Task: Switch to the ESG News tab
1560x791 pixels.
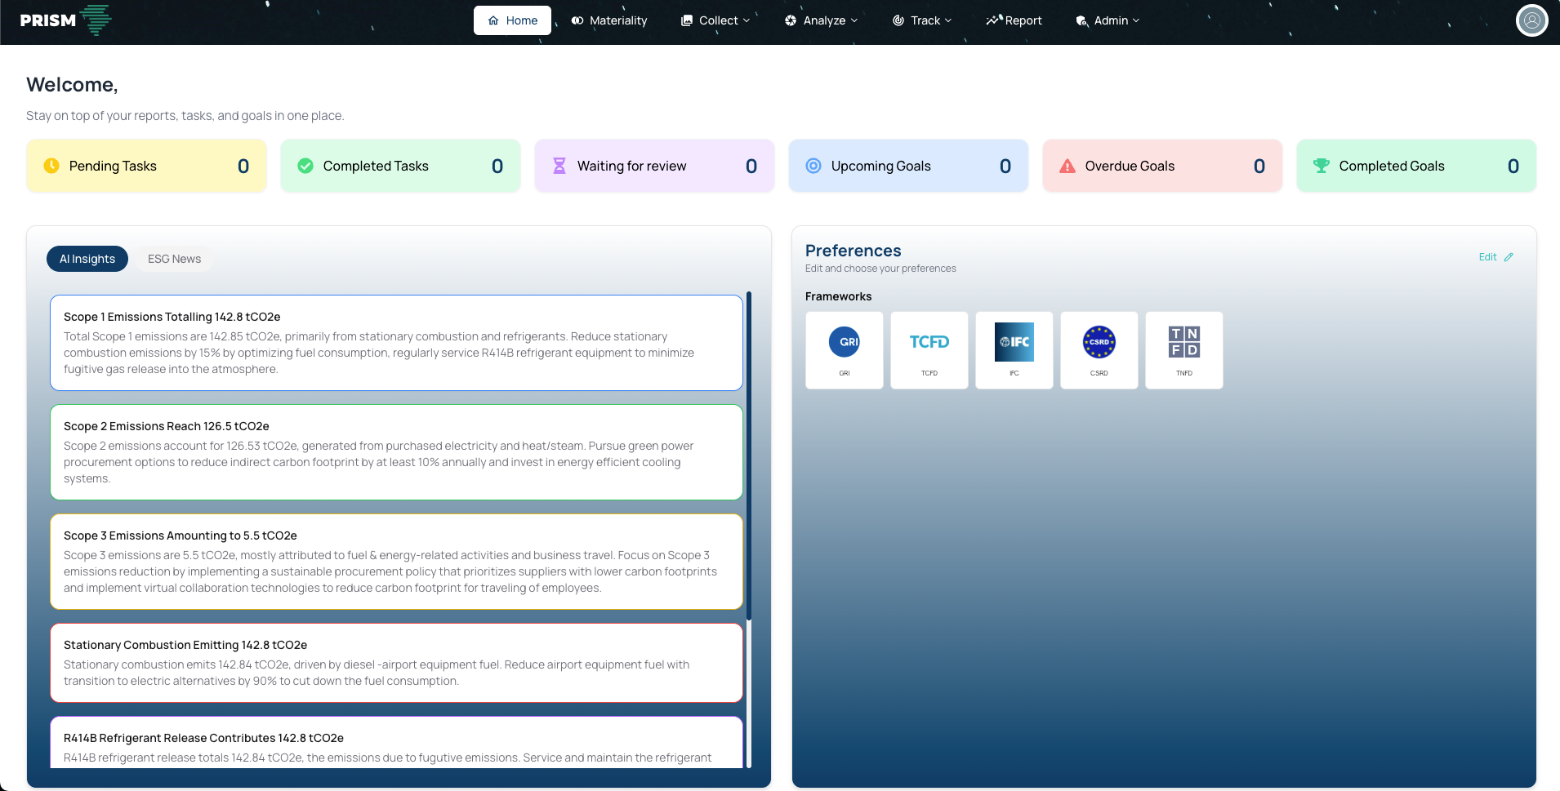Action: [x=174, y=259]
